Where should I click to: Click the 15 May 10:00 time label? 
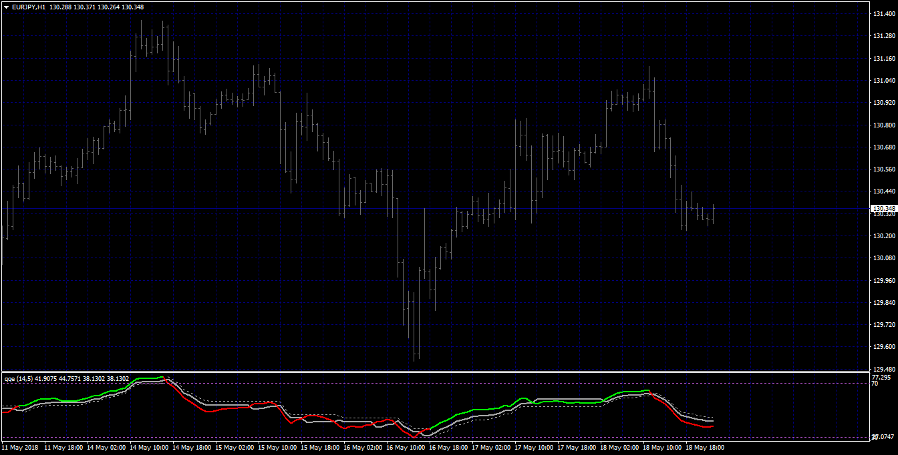[x=277, y=448]
